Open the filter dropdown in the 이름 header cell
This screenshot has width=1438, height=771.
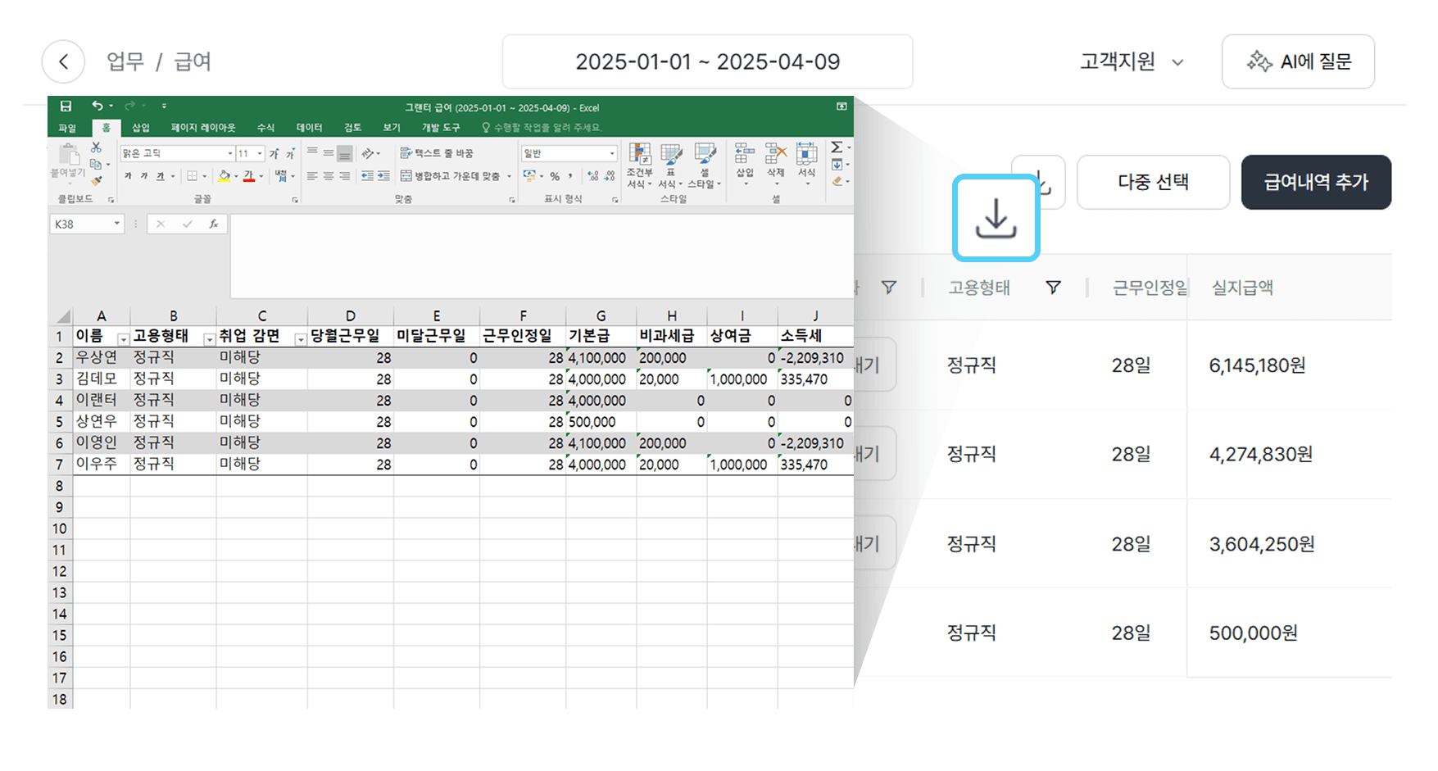click(123, 339)
